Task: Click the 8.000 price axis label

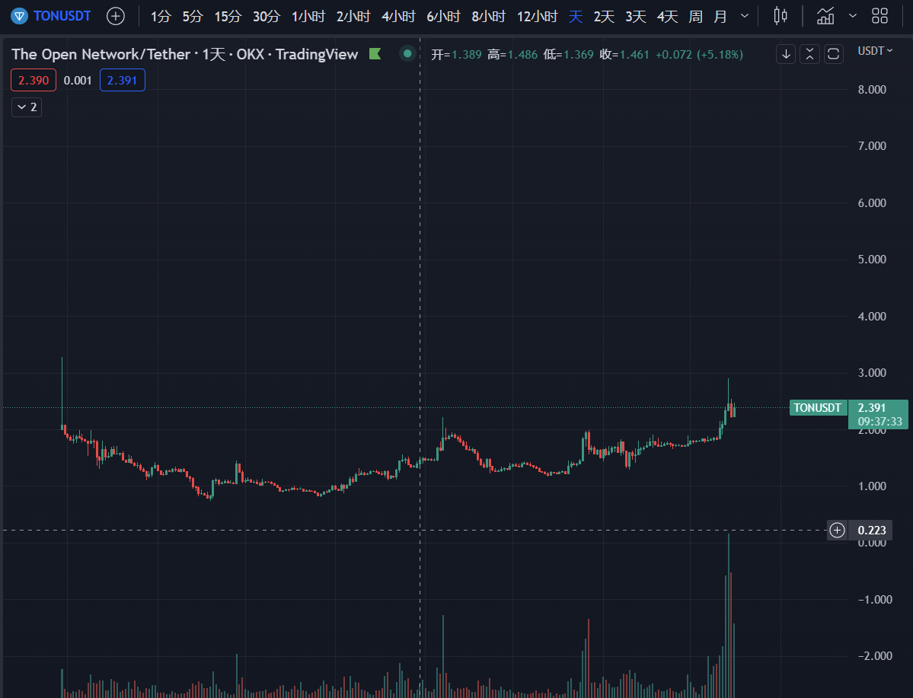Action: (x=872, y=90)
